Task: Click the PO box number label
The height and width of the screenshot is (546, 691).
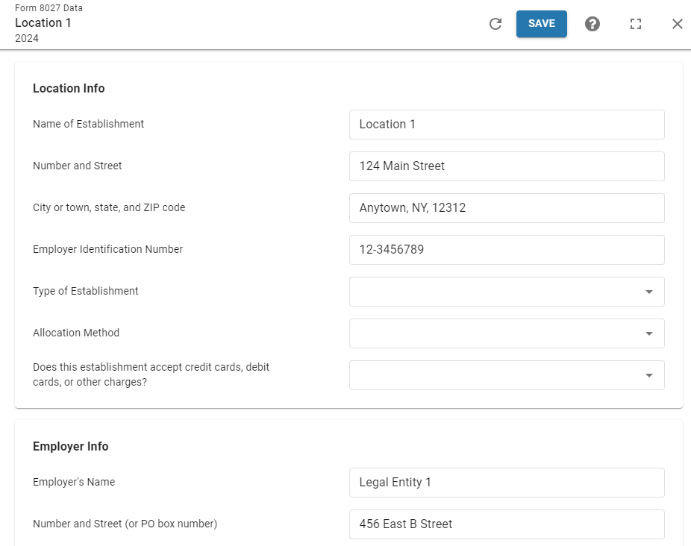Action: tap(125, 524)
